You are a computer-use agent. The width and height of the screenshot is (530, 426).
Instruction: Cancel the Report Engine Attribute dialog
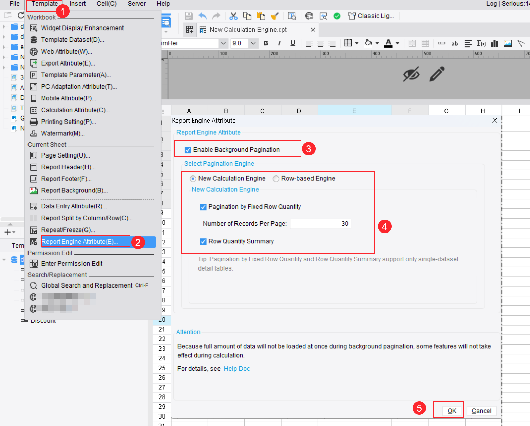481,411
